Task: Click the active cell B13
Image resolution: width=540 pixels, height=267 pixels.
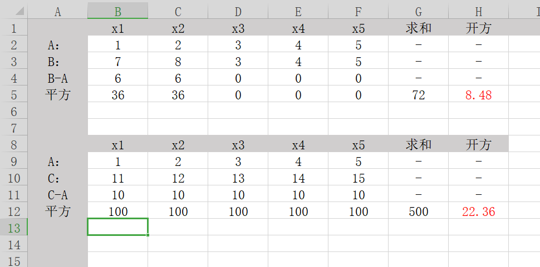Action: (x=118, y=227)
